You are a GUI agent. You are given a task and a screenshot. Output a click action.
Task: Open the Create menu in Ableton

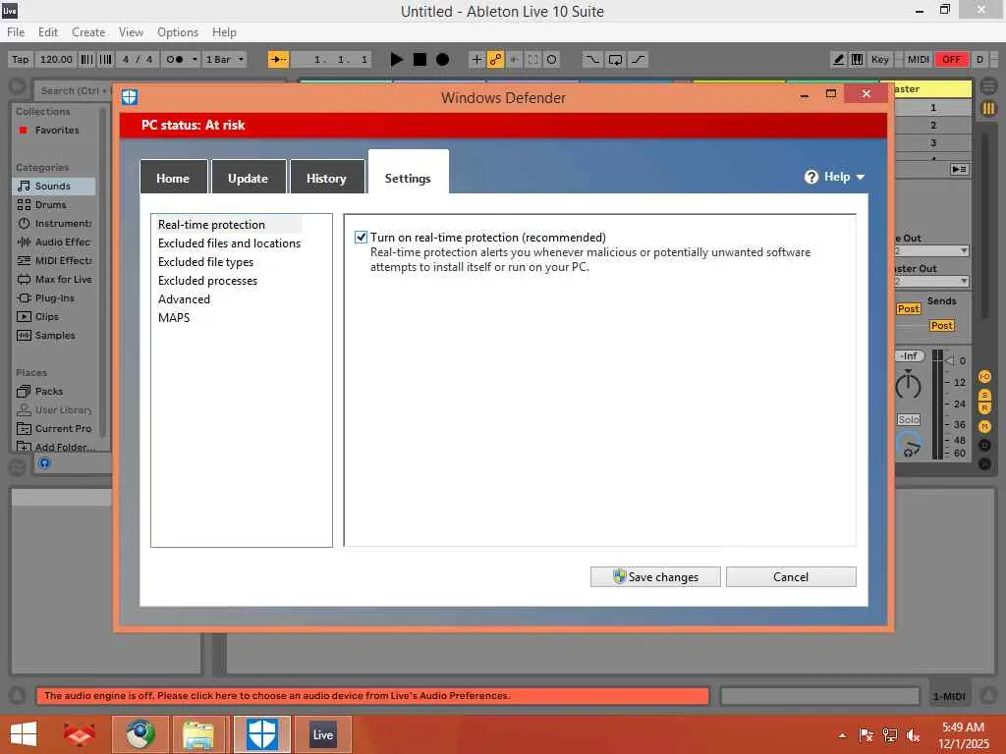87,32
